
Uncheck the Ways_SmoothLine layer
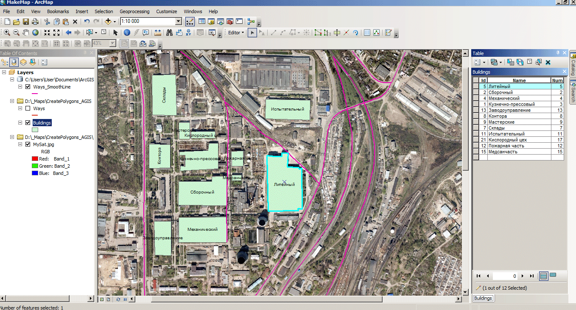pyautogui.click(x=28, y=87)
